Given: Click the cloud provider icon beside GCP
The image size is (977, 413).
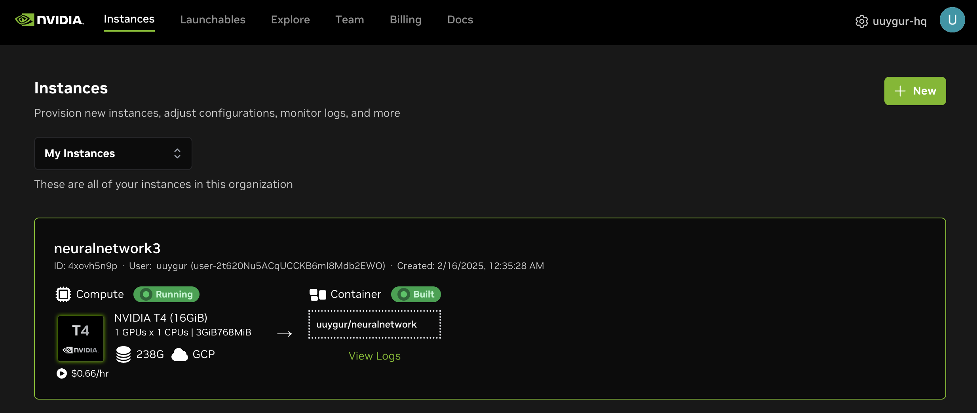Looking at the screenshot, I should pos(180,354).
